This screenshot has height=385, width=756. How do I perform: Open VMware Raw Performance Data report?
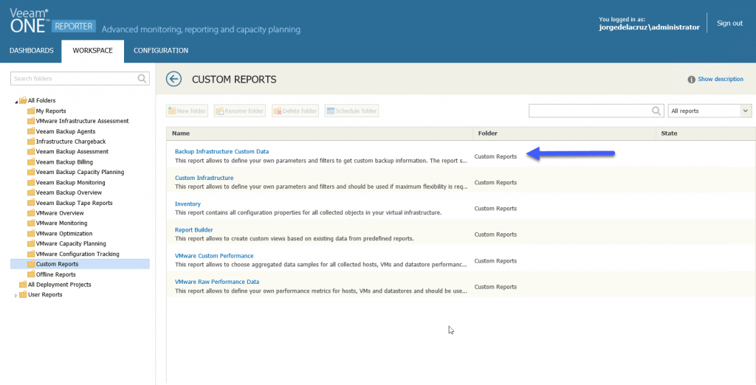[x=217, y=282]
